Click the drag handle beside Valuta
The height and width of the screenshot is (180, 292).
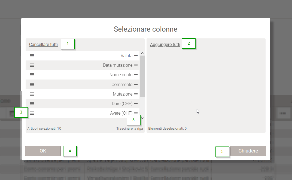click(x=32, y=56)
